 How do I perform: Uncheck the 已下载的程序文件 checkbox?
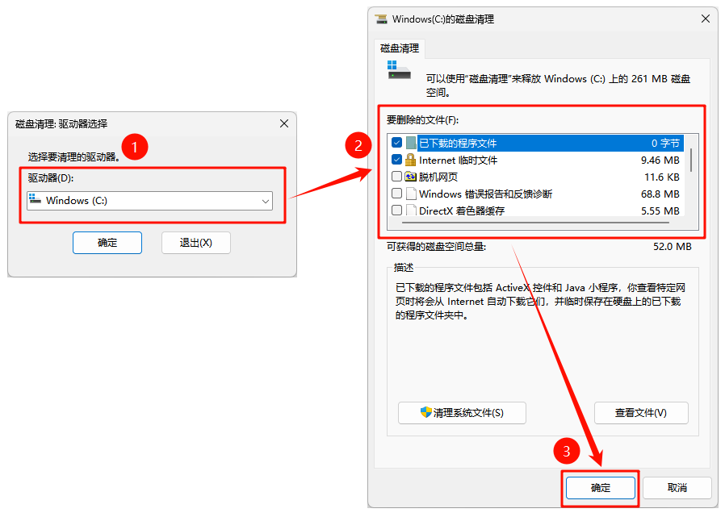[396, 142]
